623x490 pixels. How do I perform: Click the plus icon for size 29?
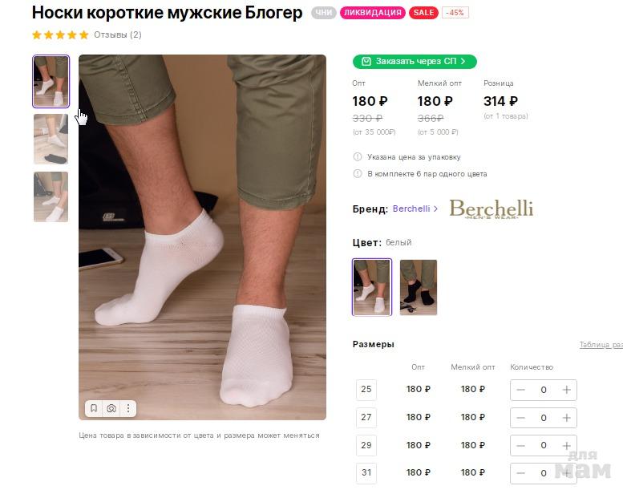click(567, 445)
